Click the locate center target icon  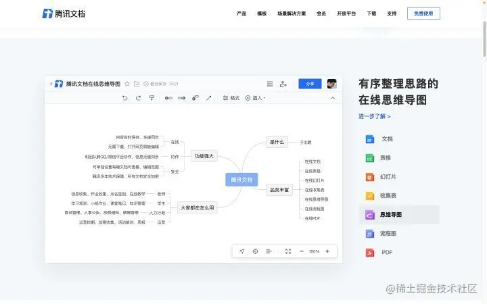click(x=255, y=251)
